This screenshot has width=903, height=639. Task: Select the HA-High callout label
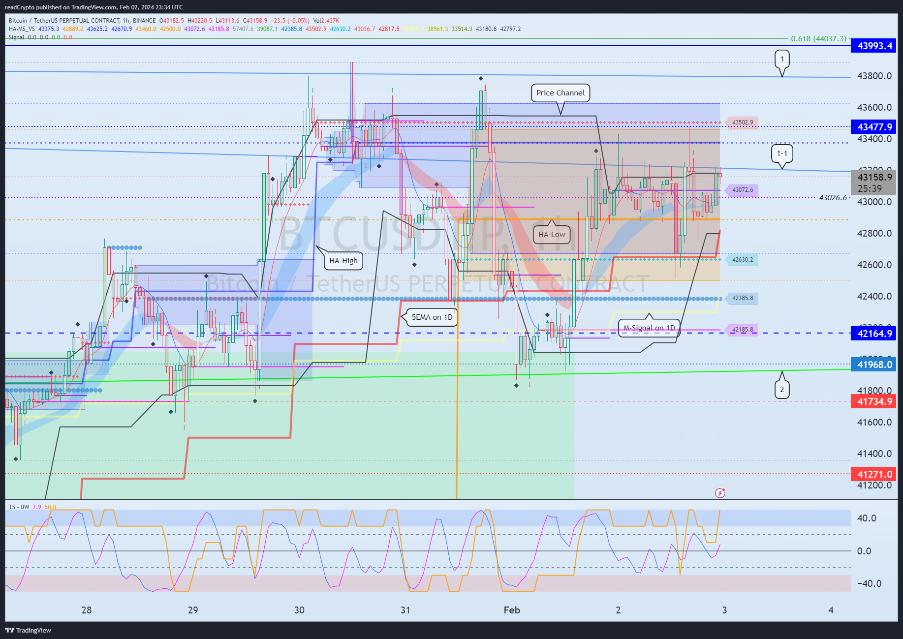343,261
